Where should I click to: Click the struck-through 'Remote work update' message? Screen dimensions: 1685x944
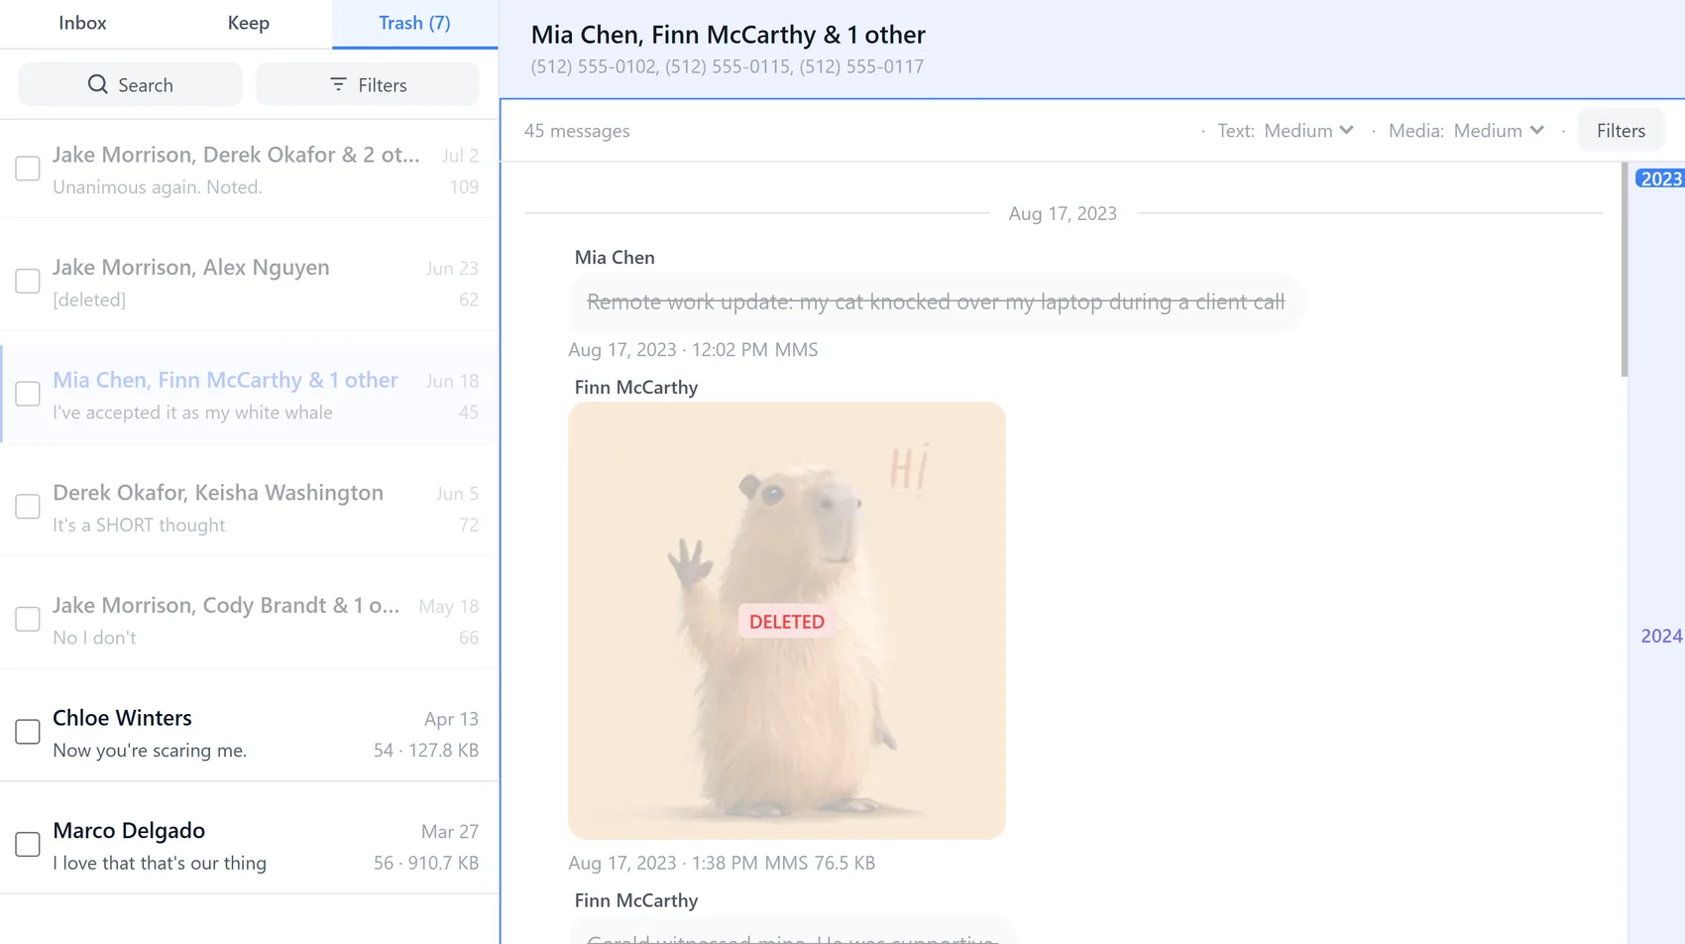click(936, 301)
